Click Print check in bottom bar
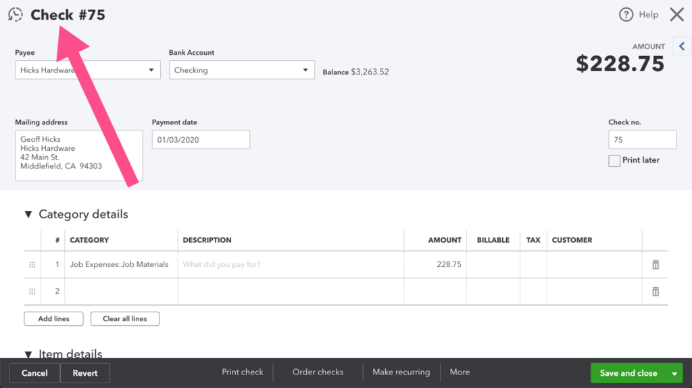This screenshot has width=692, height=388. coord(243,372)
